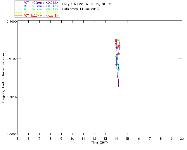Select the AOT 400nm legend entry

pyautogui.click(x=37, y=3)
